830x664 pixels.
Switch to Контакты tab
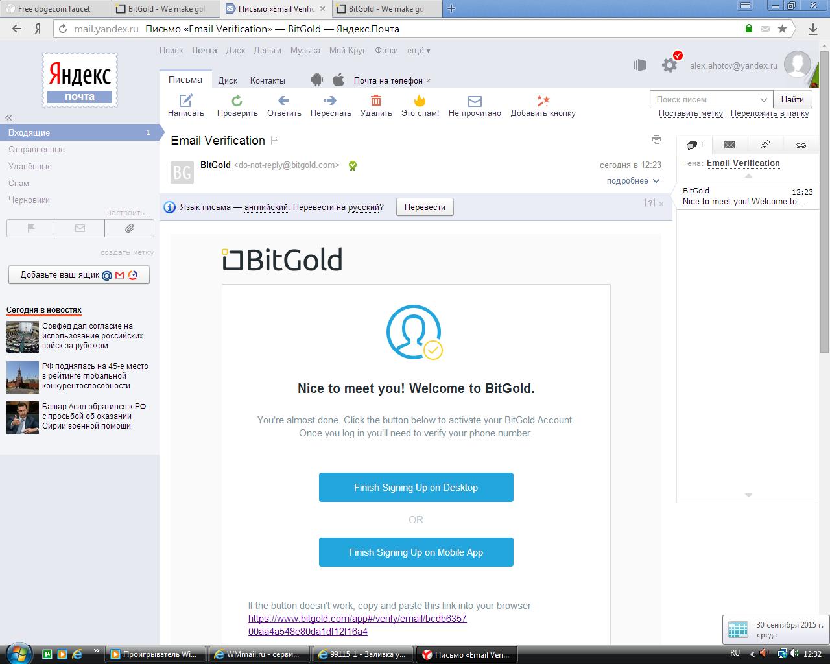click(x=268, y=80)
